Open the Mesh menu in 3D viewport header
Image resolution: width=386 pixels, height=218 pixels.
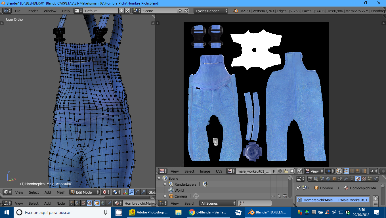pyautogui.click(x=61, y=192)
